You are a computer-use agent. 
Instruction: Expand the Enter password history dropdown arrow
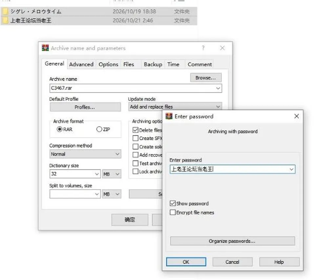coord(291,169)
